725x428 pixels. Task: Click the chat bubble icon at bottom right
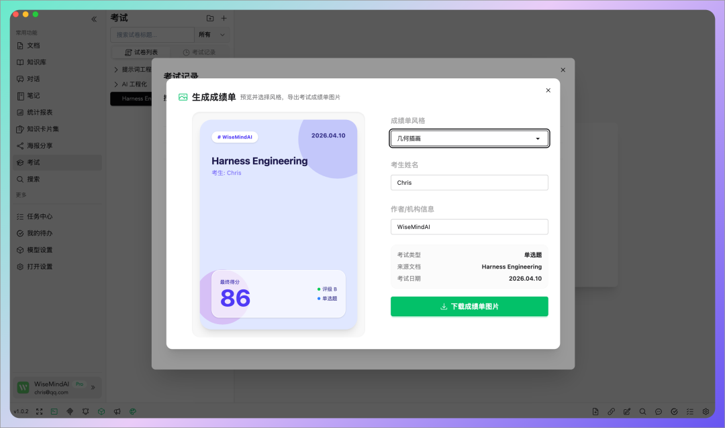[659, 411]
